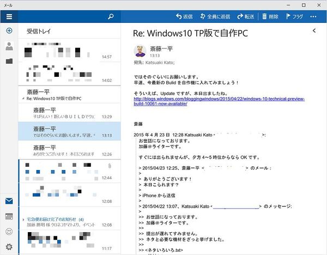Viewport: 327px width, 255px height.
Task: Compose a new mail with plus icon
Action: tap(9, 31)
